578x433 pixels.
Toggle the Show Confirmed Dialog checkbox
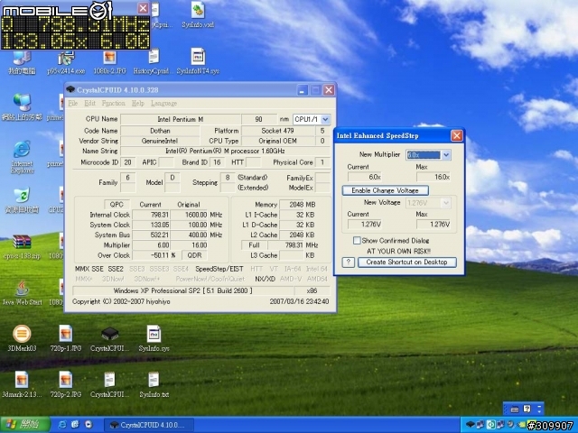point(357,241)
